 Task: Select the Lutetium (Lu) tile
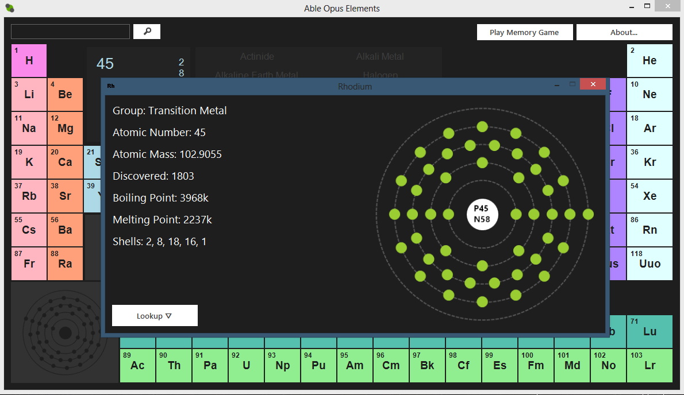point(650,331)
